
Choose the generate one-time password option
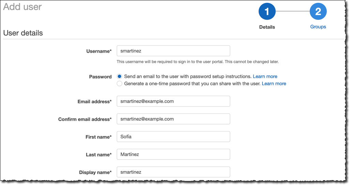coord(119,83)
